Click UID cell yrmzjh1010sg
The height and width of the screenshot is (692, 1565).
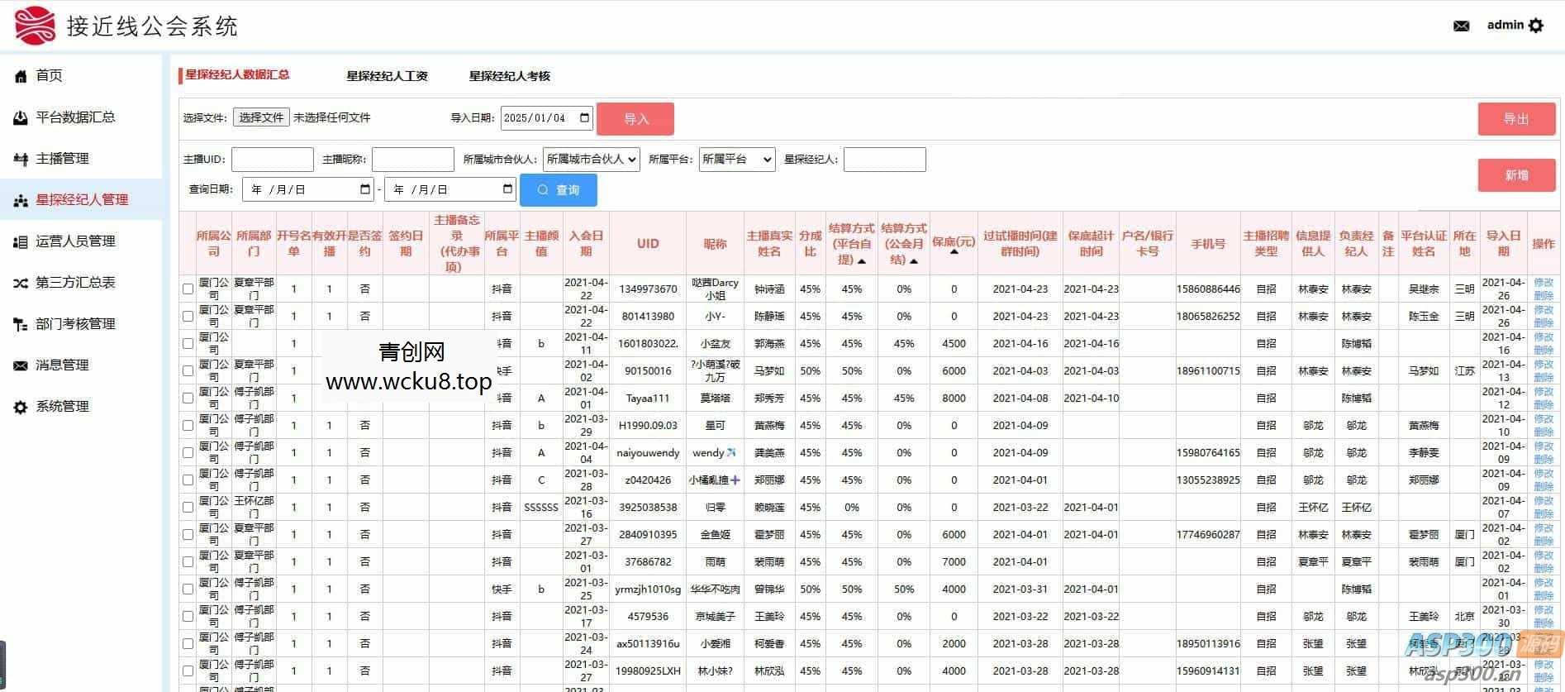click(x=648, y=589)
